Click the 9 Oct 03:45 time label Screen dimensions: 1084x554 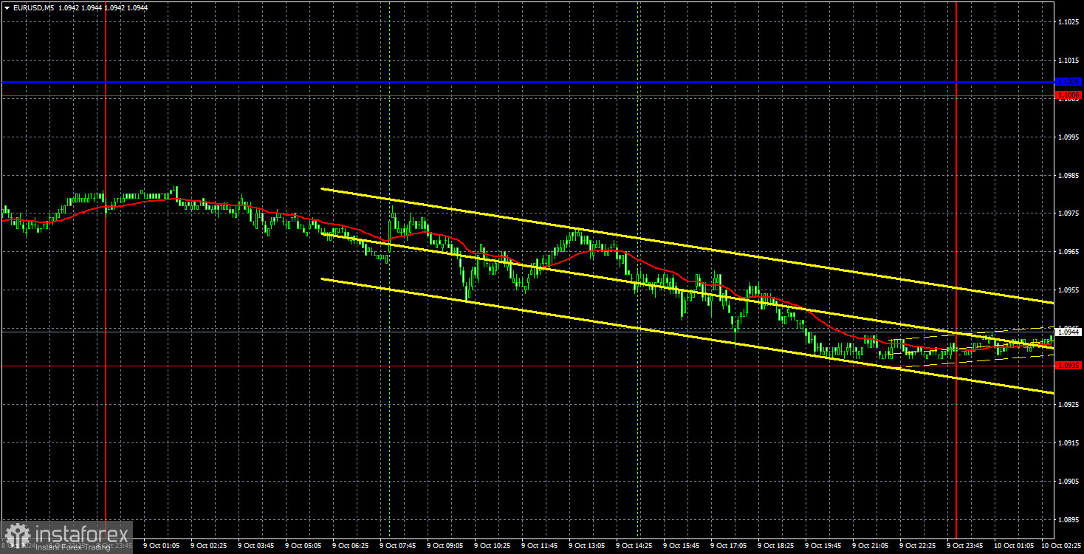pyautogui.click(x=256, y=547)
